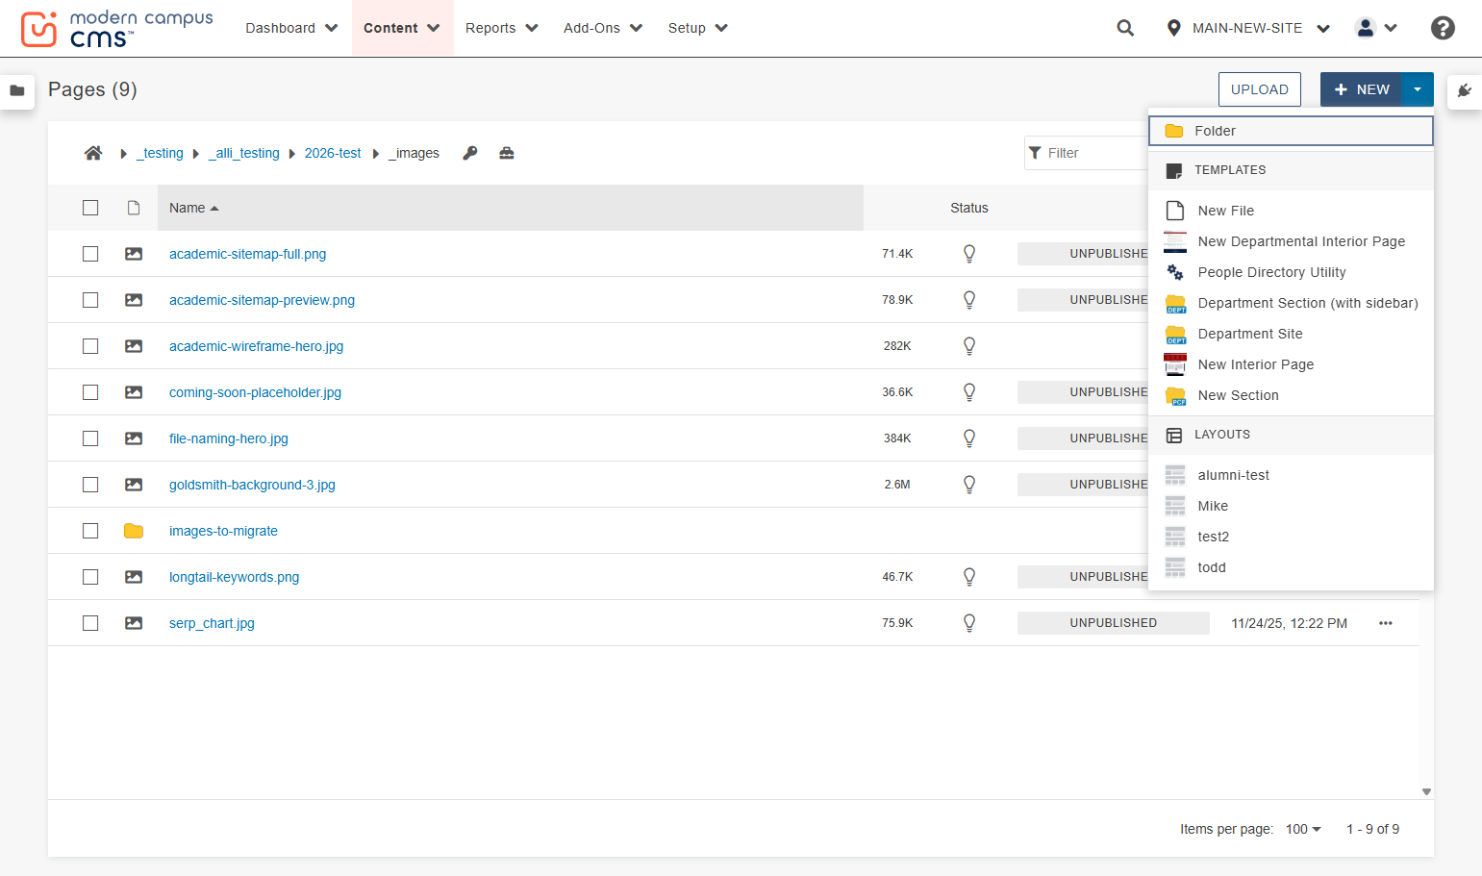Click lightbulb status for goldsmith-background-3.jpg
This screenshot has height=876, width=1482.
pos(969,485)
